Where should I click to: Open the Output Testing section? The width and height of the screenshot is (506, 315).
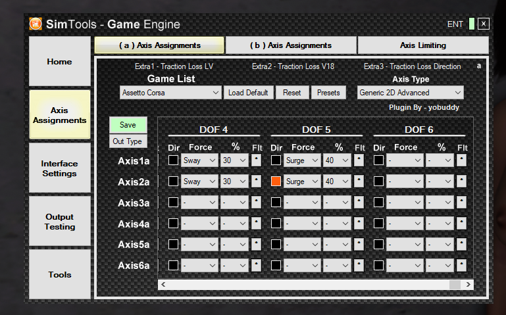coord(60,222)
